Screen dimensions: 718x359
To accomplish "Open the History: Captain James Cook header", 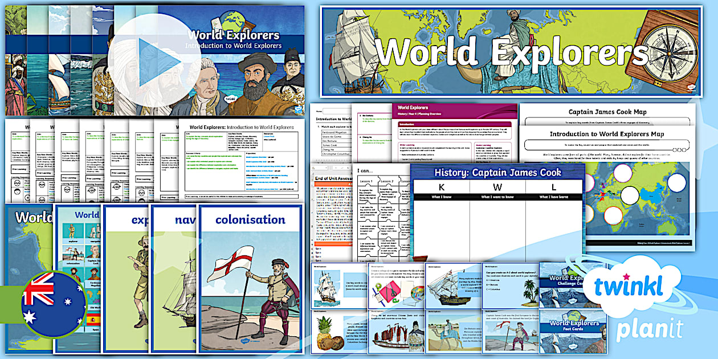I will 496,172.
